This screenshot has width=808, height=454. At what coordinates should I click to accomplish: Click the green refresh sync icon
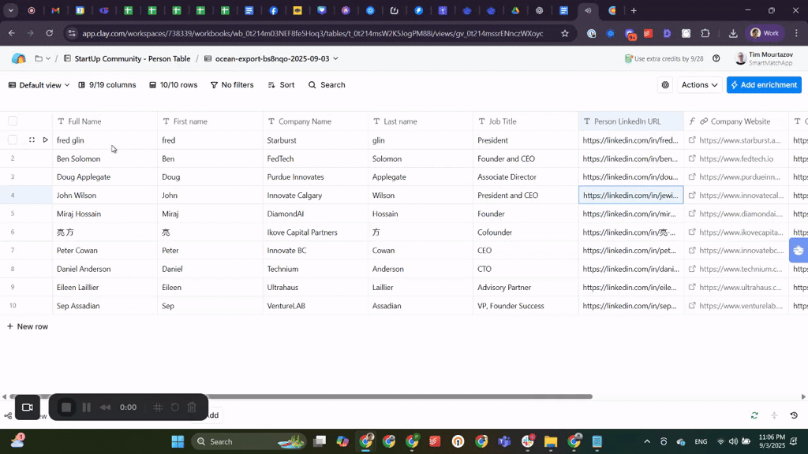coord(754,415)
